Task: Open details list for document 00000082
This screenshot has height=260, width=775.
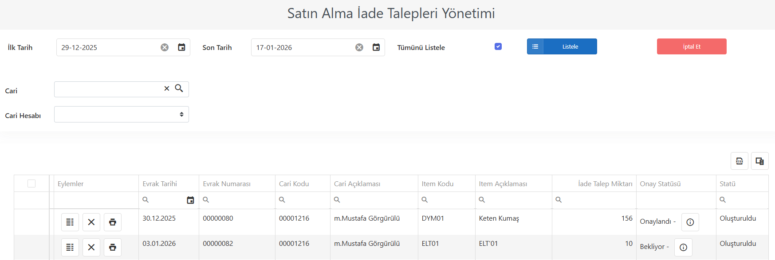Action: pos(70,247)
